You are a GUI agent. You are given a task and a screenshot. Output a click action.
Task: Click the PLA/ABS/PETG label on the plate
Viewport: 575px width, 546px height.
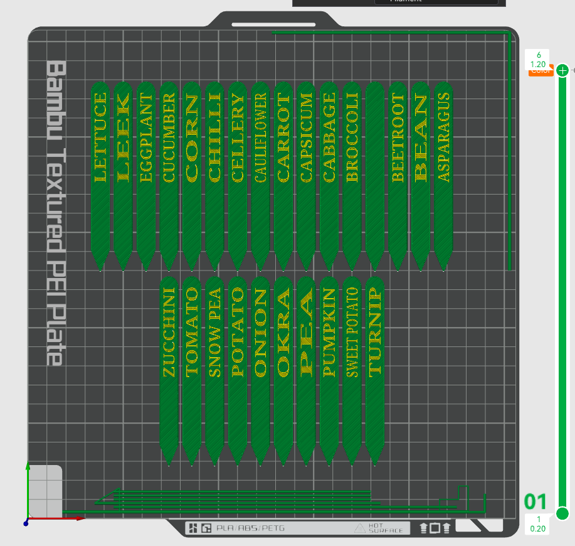pos(250,528)
